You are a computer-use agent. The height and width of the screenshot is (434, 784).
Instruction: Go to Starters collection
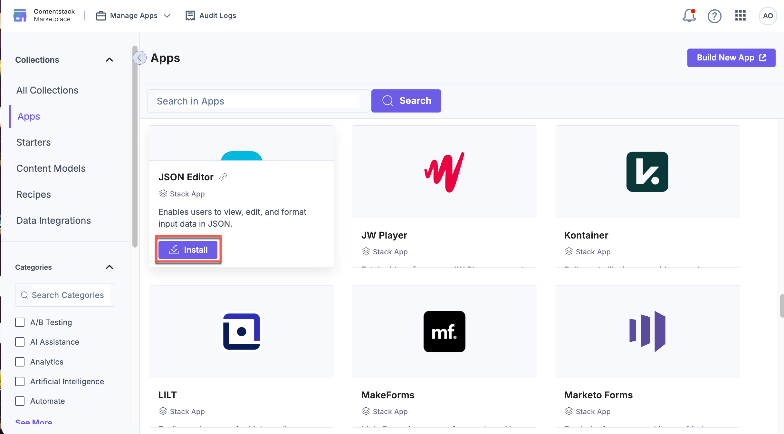(33, 142)
